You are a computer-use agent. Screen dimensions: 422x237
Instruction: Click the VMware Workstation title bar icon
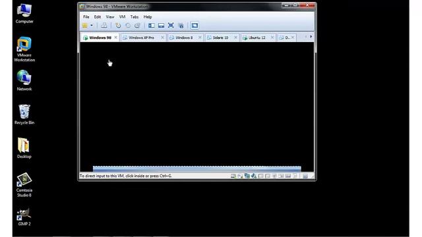82,7
